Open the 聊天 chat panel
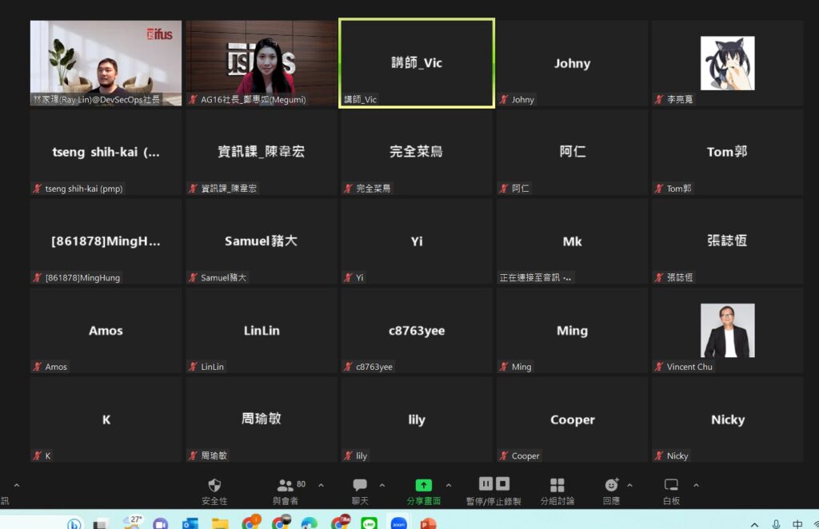This screenshot has width=819, height=529. (360, 485)
